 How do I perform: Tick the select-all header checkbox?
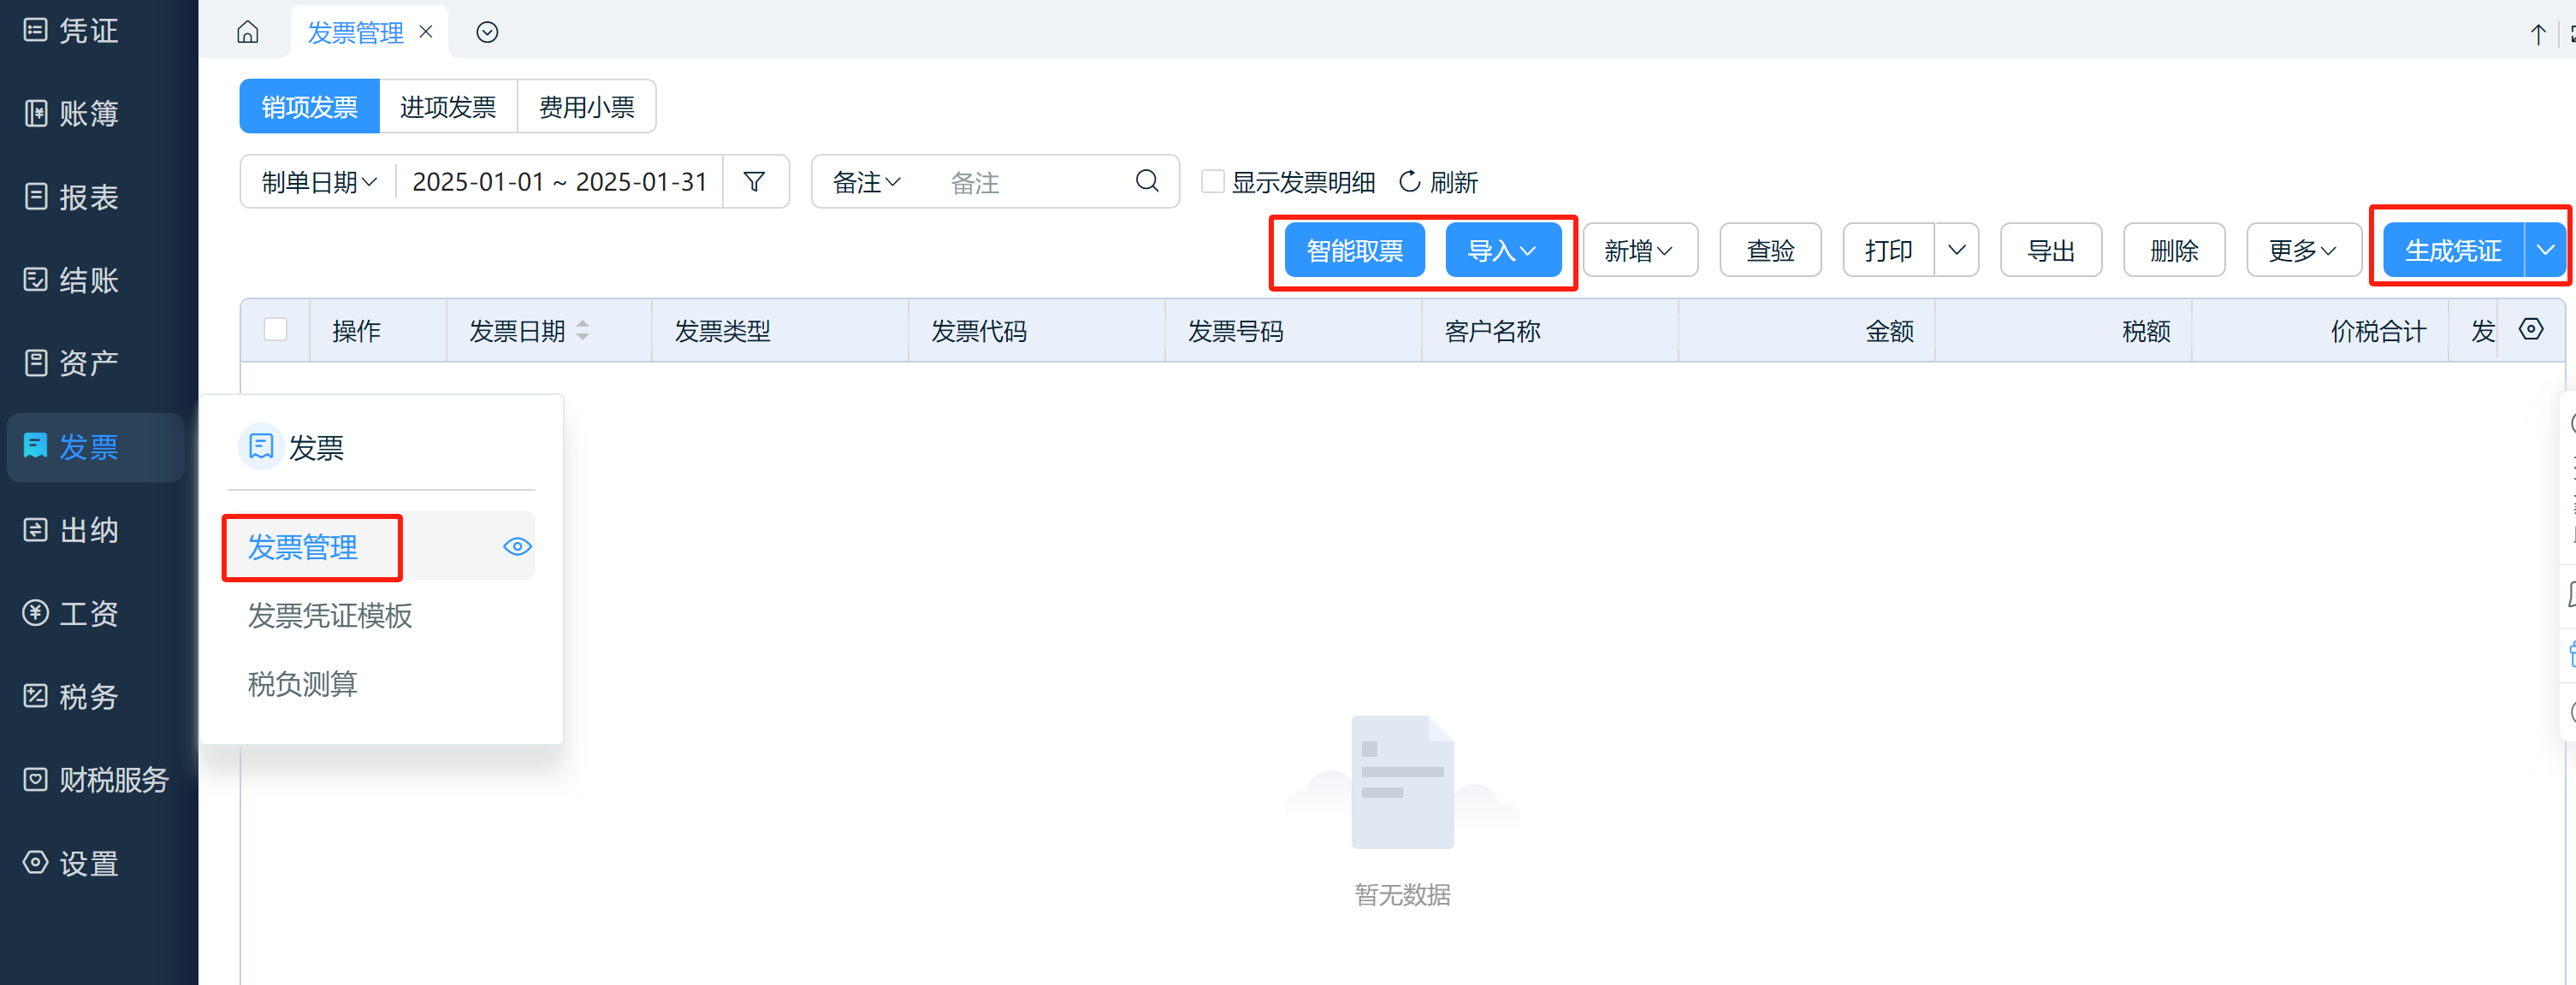point(275,330)
